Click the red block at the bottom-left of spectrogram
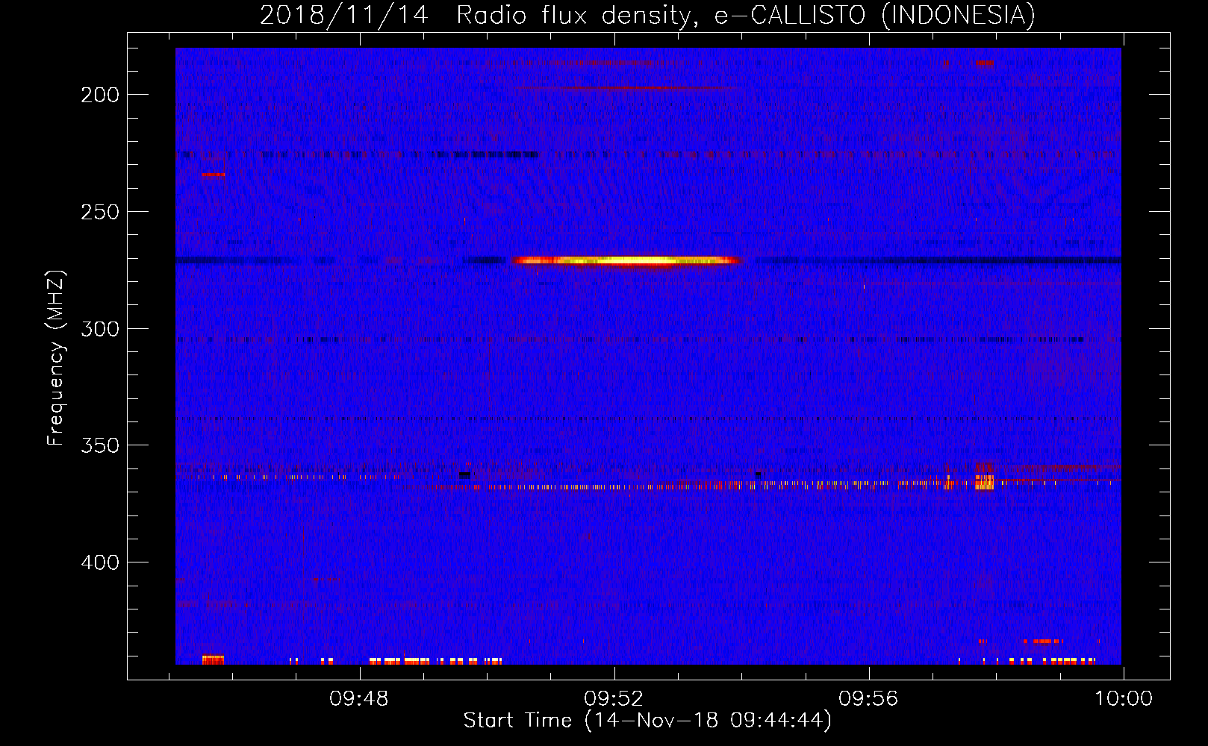The width and height of the screenshot is (1208, 746). click(213, 659)
